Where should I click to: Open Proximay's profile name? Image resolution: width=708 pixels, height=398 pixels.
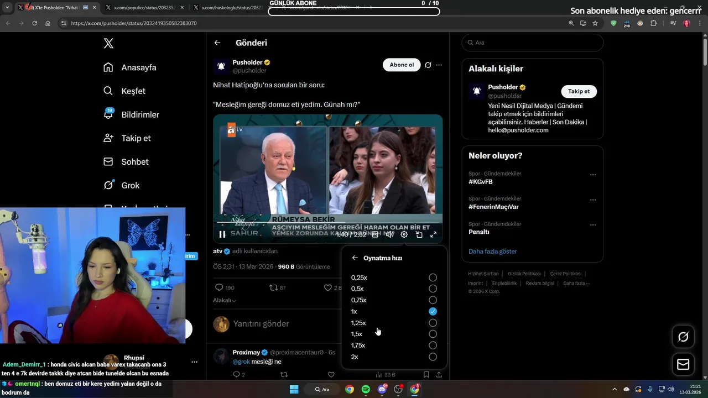246,352
